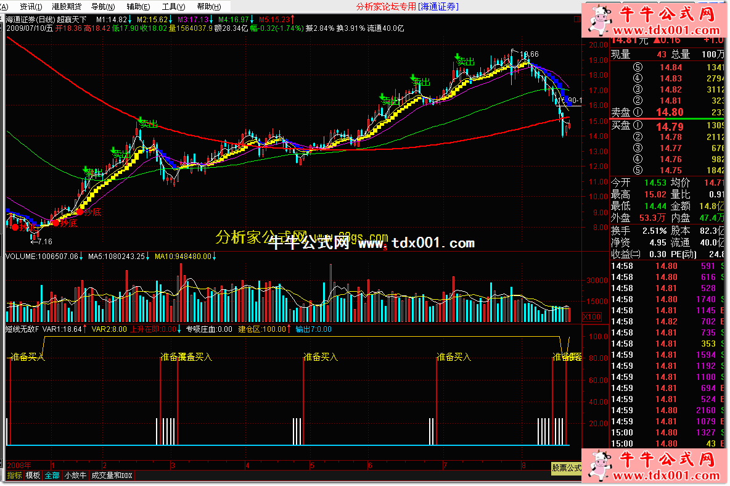Image resolution: width=730 pixels, height=486 pixels.
Task: Click the 短线无敌F indicator name
Action: coord(22,329)
